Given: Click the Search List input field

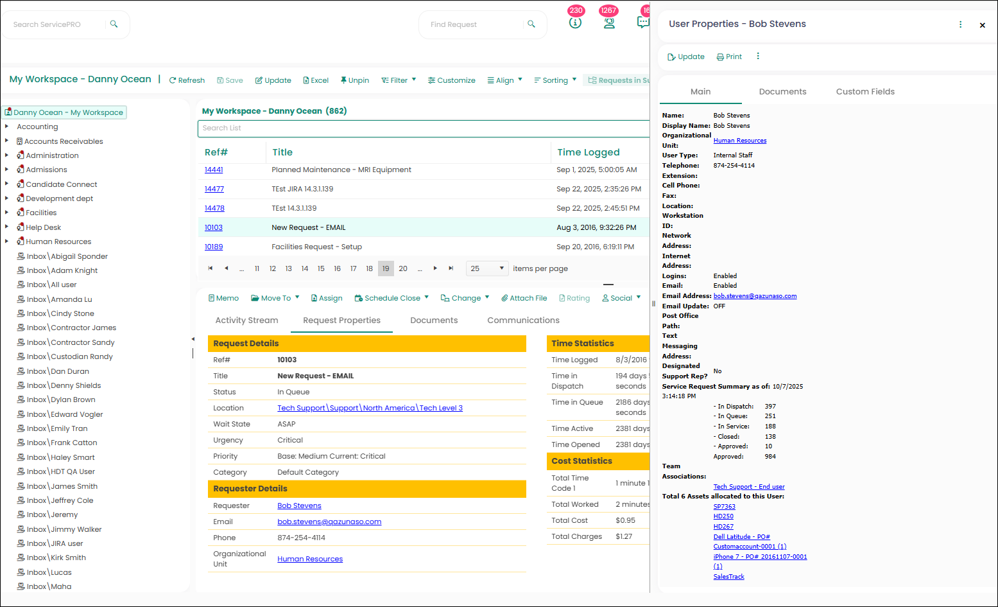Looking at the screenshot, I should [424, 128].
